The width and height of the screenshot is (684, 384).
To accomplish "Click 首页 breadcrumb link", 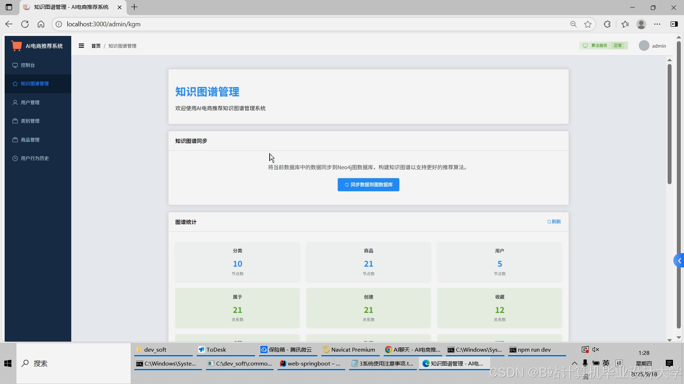I will point(96,46).
